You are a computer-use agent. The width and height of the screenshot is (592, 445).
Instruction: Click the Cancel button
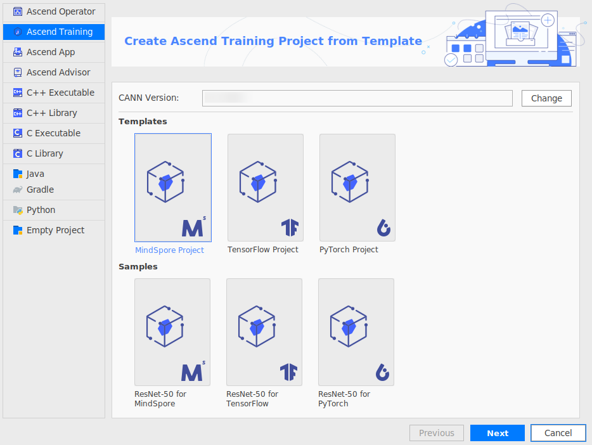[558, 433]
